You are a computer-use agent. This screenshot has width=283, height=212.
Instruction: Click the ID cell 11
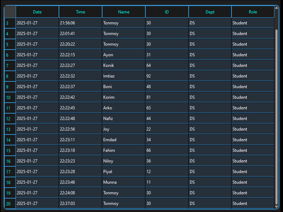click(x=167, y=182)
